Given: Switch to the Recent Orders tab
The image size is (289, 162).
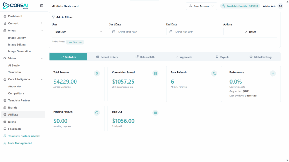Looking at the screenshot, I should pos(107,57).
